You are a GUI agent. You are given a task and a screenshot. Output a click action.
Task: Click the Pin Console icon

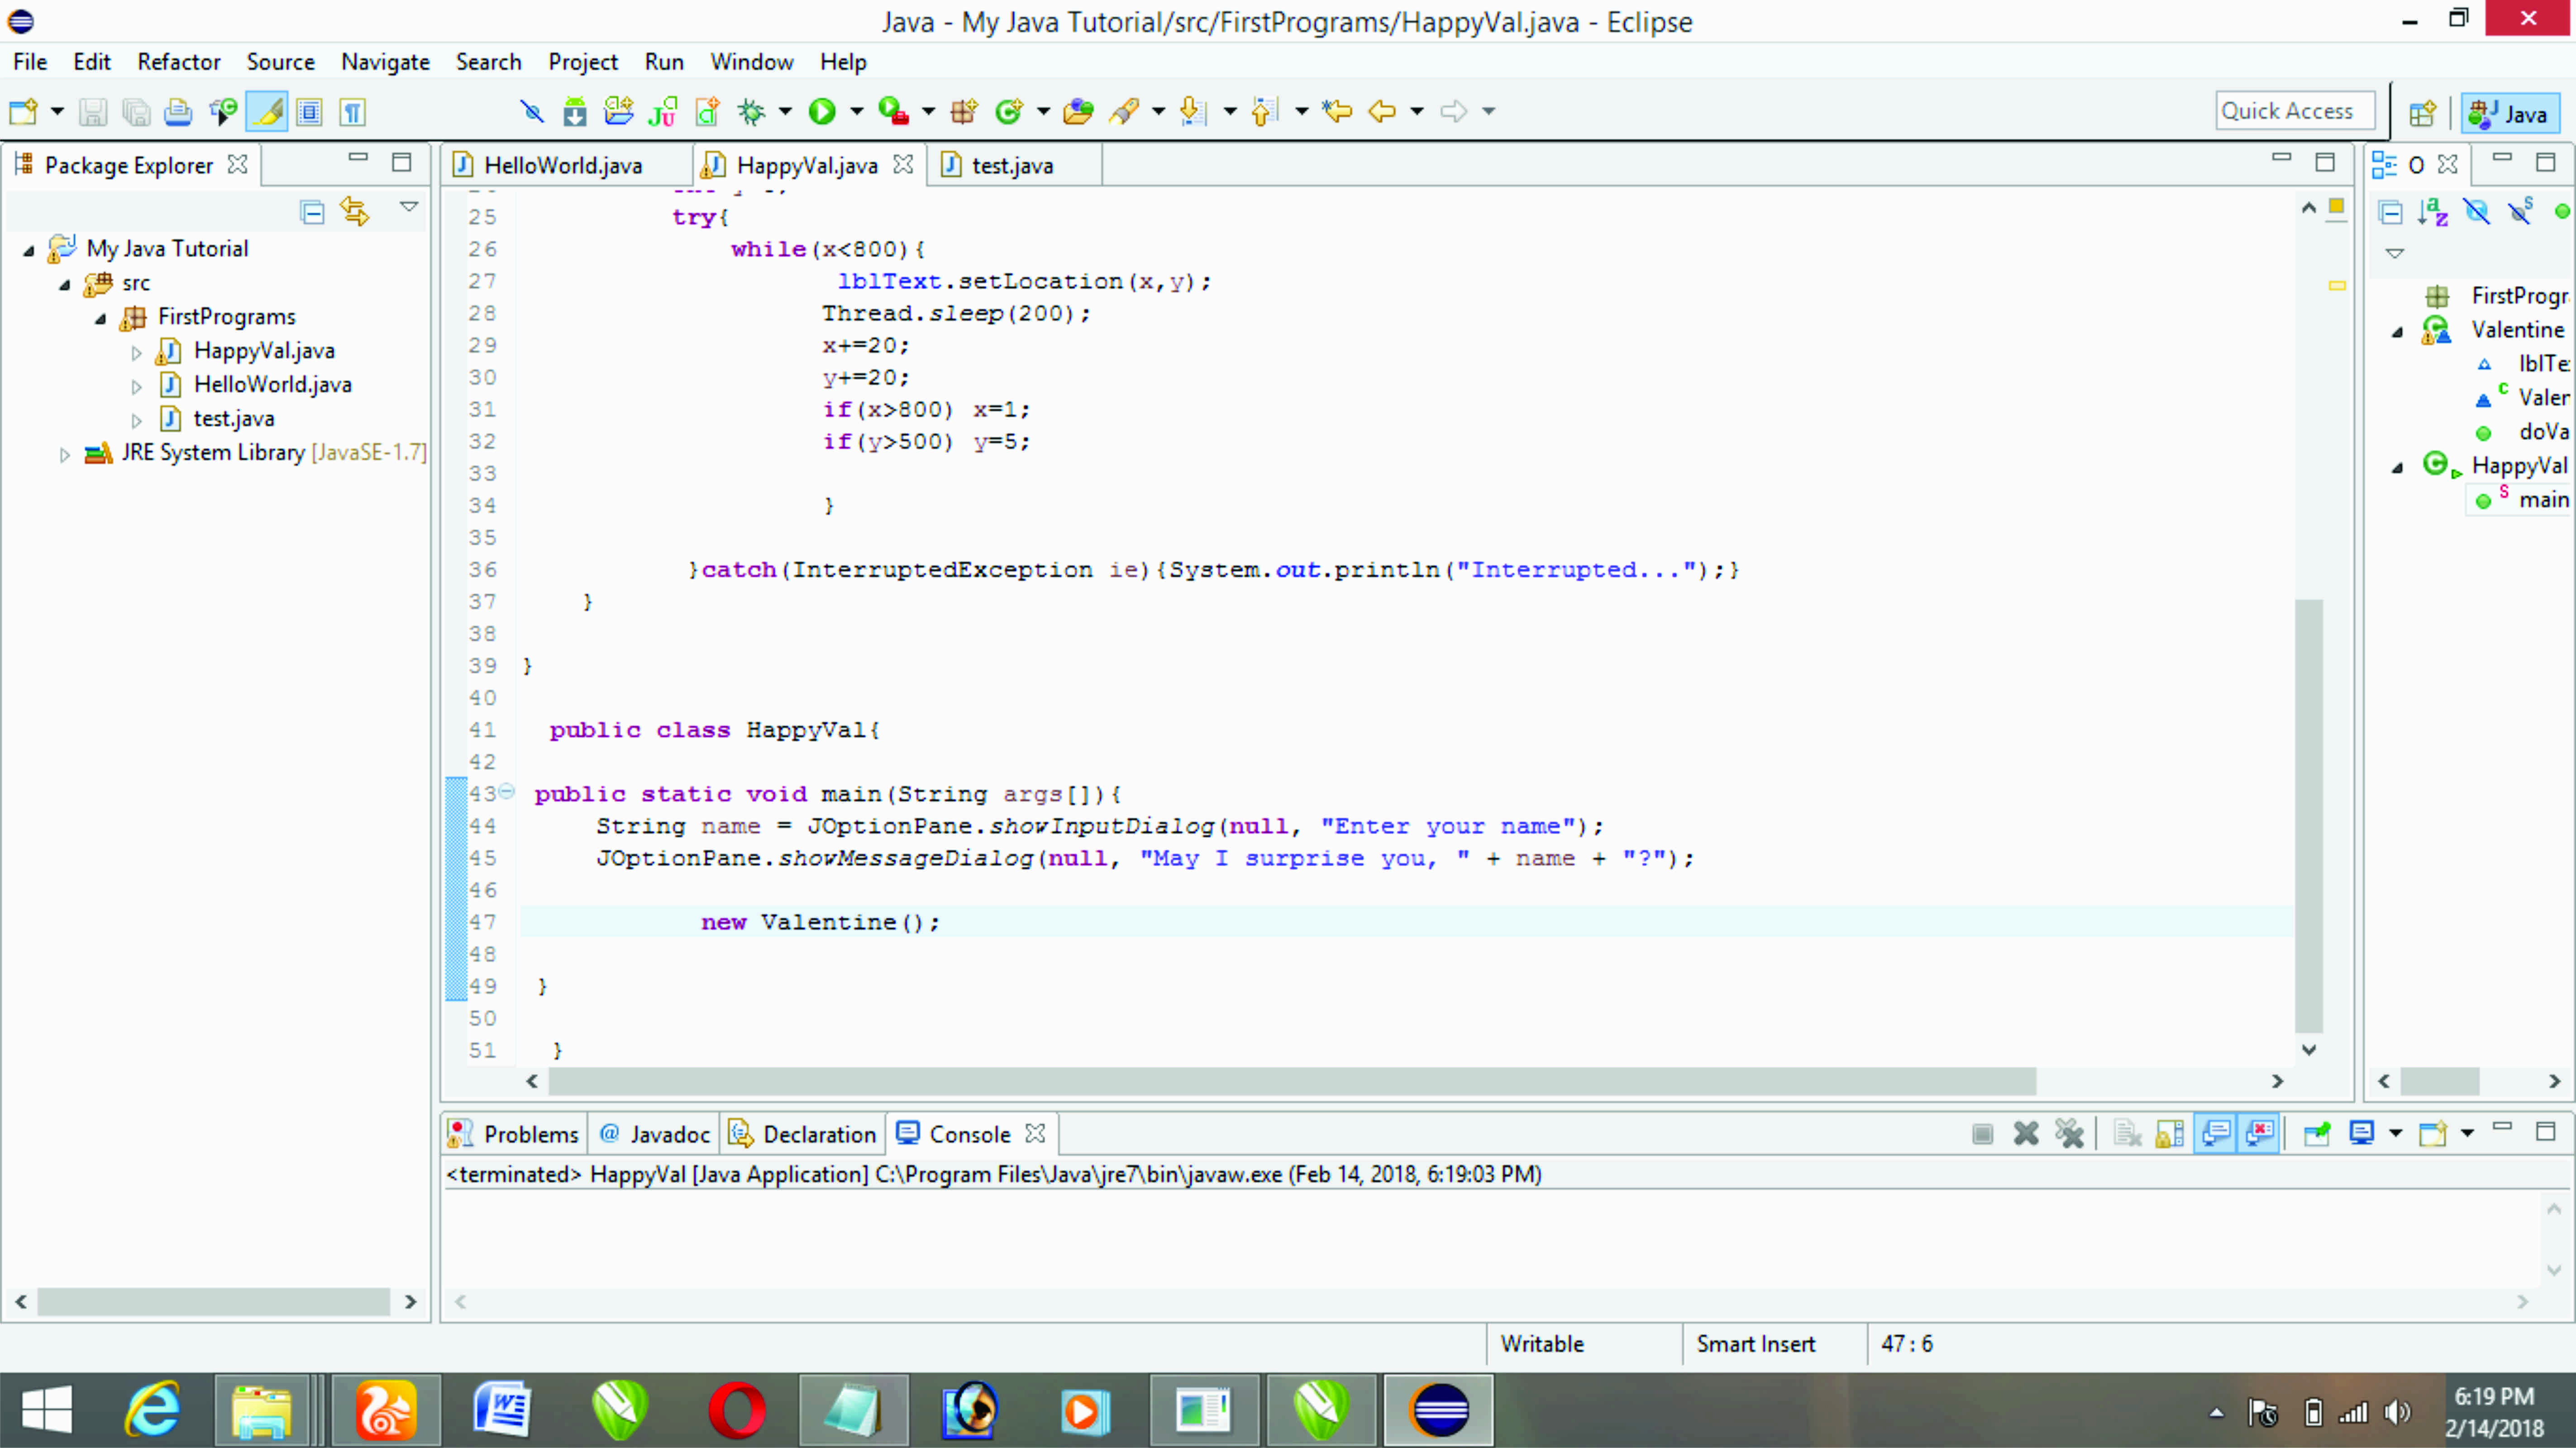click(x=2317, y=1133)
